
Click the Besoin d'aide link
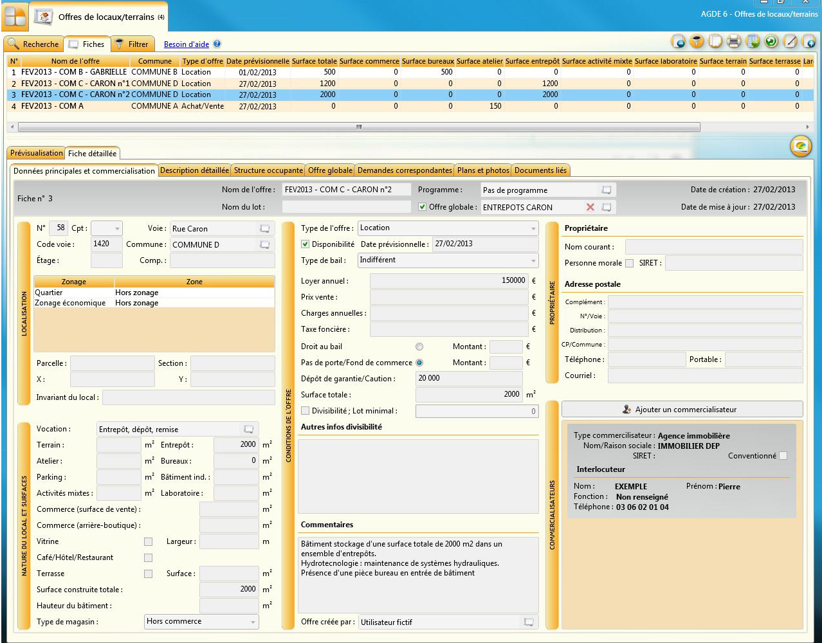187,44
